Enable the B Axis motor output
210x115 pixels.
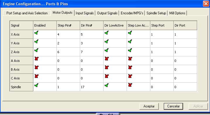click(x=37, y=67)
